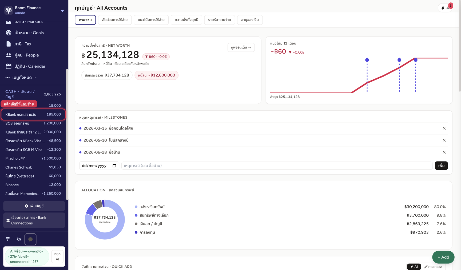Select Mizuho JPY account
This screenshot has width=461, height=270.
pos(33,158)
